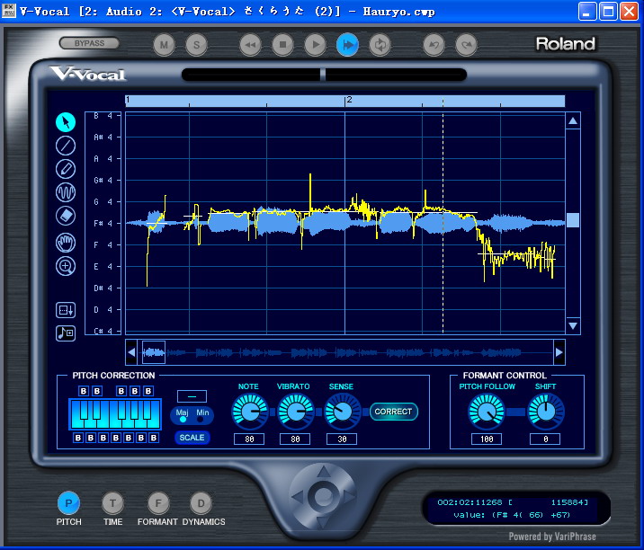The width and height of the screenshot is (644, 550).
Task: Open the scale key selector box
Action: (x=192, y=396)
